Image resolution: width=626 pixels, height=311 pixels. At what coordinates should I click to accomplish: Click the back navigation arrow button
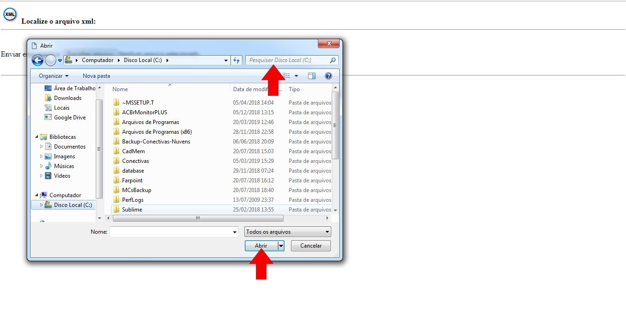tap(37, 60)
